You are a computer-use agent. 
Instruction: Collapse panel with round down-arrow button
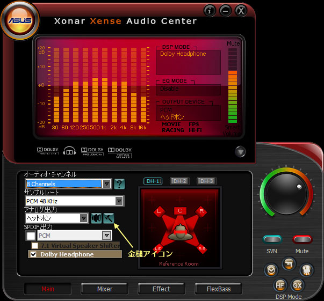[240, 152]
